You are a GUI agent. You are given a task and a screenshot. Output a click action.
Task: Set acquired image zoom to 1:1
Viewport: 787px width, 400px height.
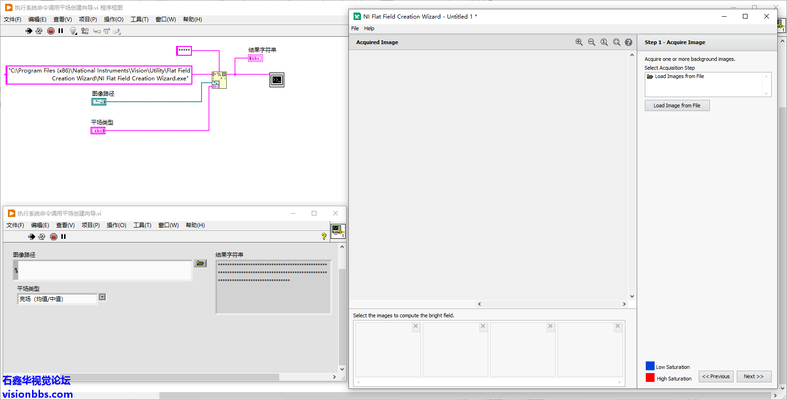[604, 42]
